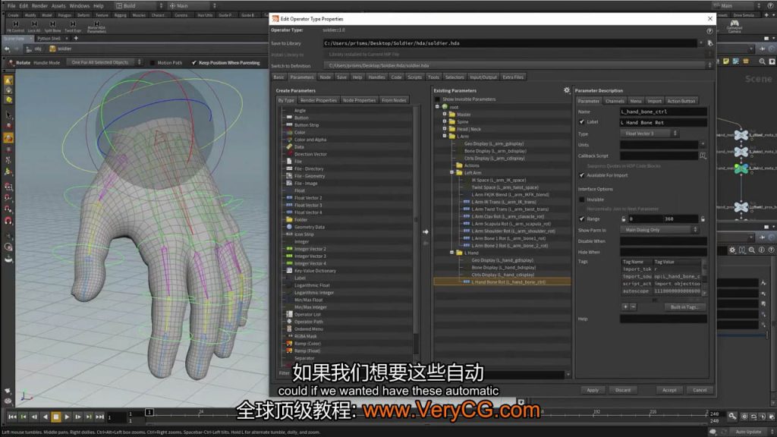
Task: Open the Windows menu
Action: (x=79, y=6)
